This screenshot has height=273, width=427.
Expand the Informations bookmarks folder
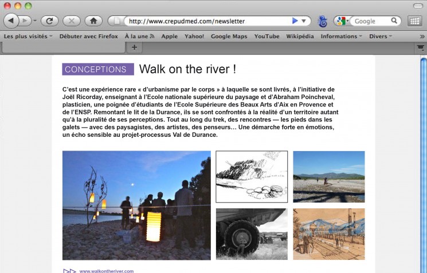[341, 36]
